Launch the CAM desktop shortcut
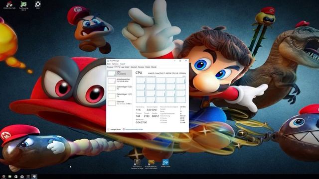This screenshot has height=179, width=319. tap(38, 5)
